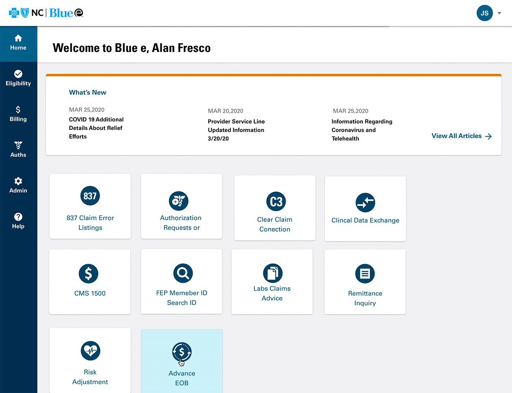Open the CMS 1500 label
Image resolution: width=512 pixels, height=393 pixels.
coord(90,293)
